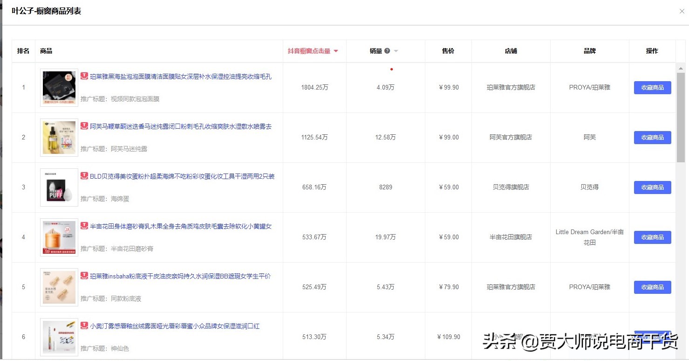Viewport: 689px width, 361px height.
Task: Click the red shop icon before 珀莱雅insbaha粉底液
Action: (x=84, y=276)
